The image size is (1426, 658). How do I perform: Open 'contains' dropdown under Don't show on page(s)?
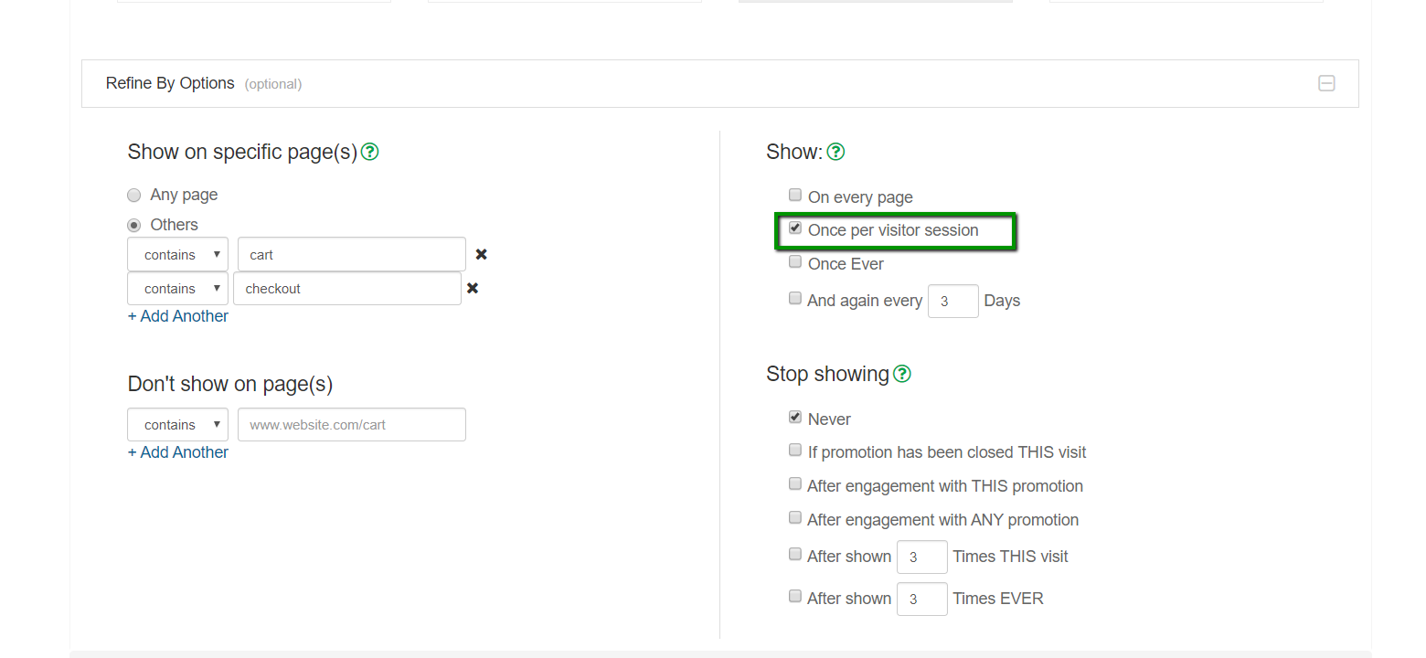point(177,425)
